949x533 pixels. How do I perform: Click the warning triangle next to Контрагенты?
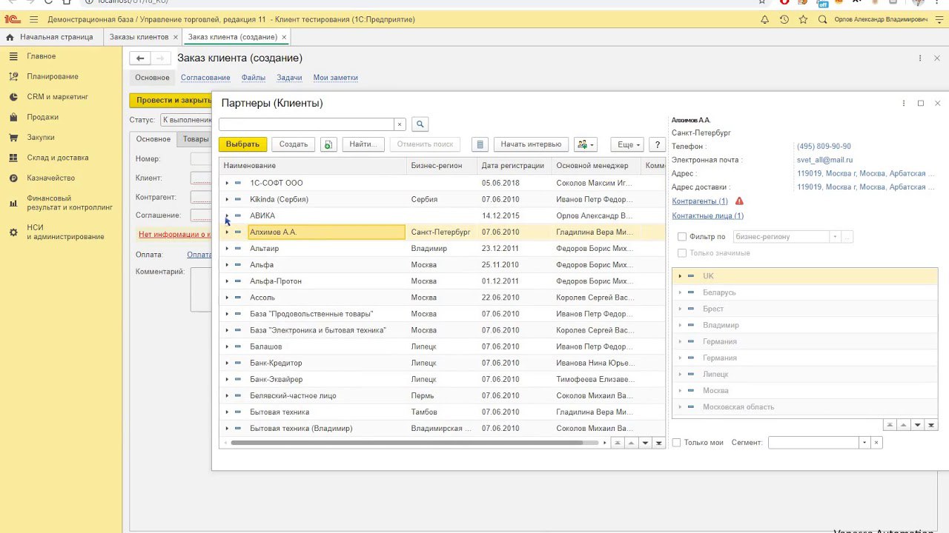tap(739, 201)
